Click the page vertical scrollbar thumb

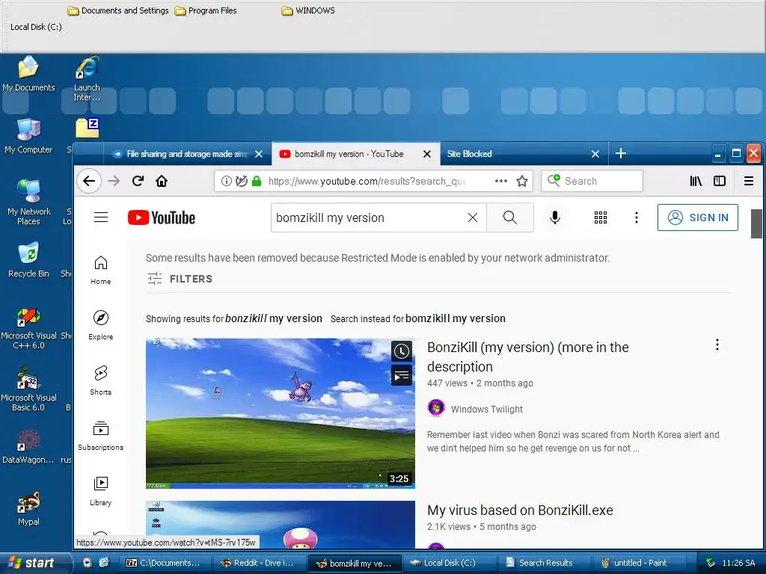756,223
